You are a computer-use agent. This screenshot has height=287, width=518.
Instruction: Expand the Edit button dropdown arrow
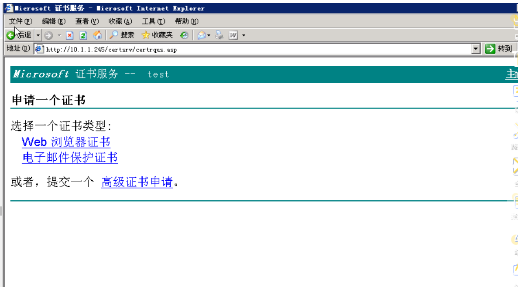tap(244, 35)
